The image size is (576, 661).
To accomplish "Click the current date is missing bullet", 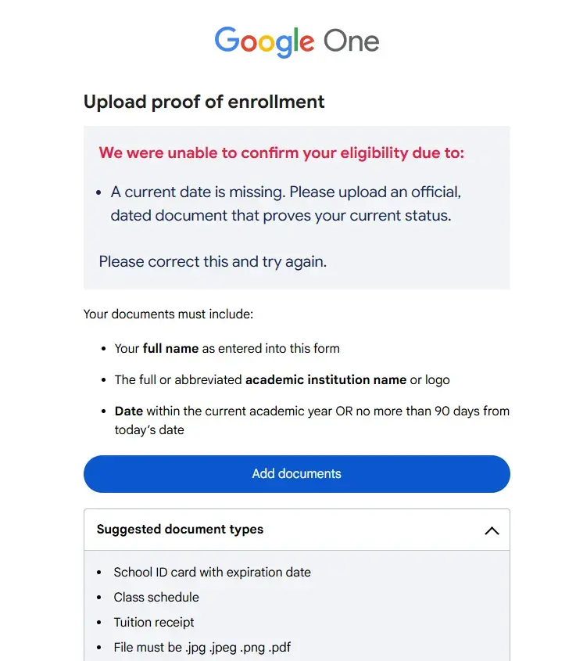I will (286, 203).
